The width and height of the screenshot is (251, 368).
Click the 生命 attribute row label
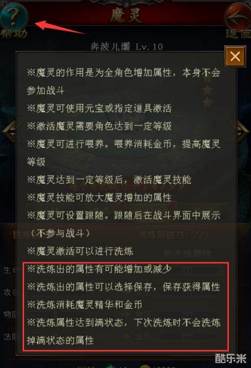pos(10,271)
